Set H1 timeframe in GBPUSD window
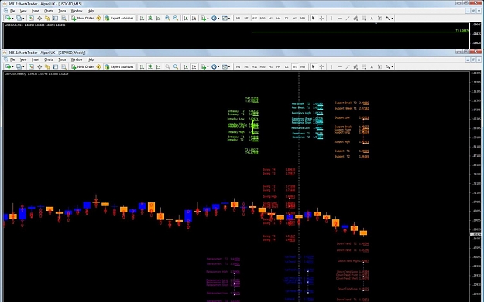 (270, 66)
